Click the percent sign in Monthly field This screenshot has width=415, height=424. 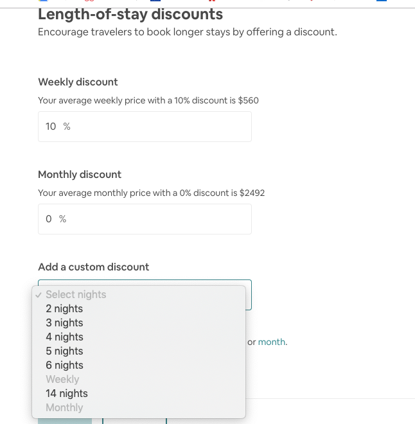point(62,219)
